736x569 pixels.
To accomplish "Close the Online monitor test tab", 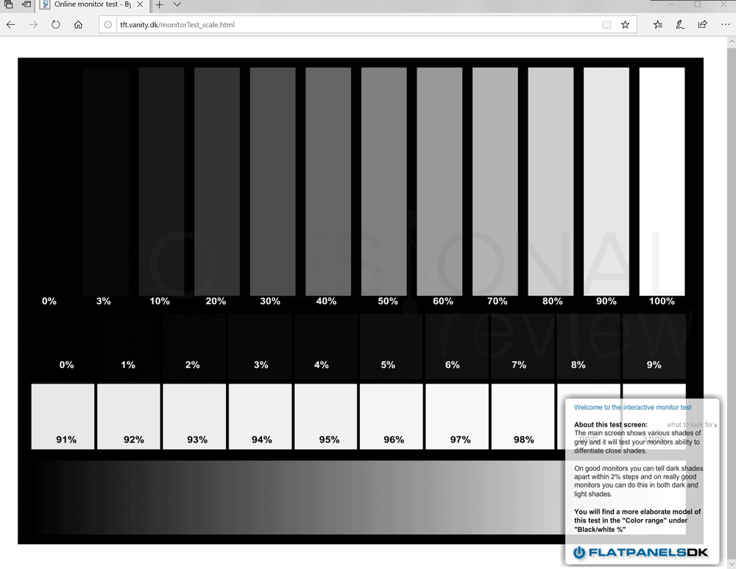I will (x=140, y=4).
